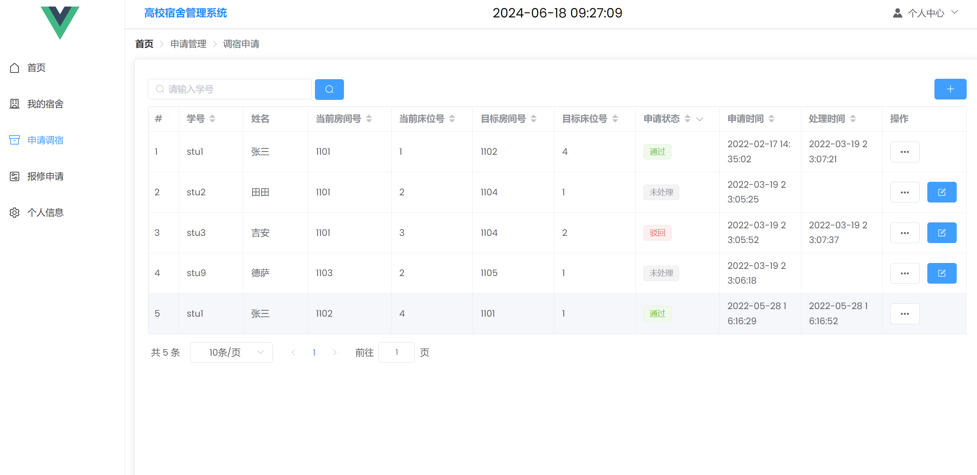Open the 10条/页 page size dropdown
977x475 pixels.
point(231,352)
